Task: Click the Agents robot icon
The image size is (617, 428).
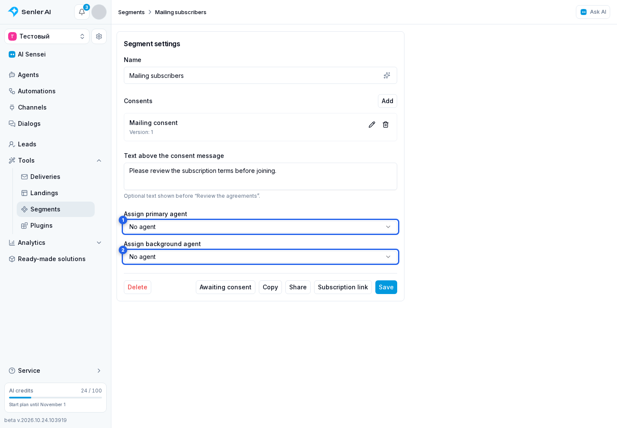Action: point(12,75)
